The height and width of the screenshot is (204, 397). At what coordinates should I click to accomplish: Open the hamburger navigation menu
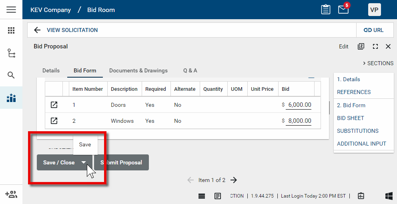coord(11,10)
